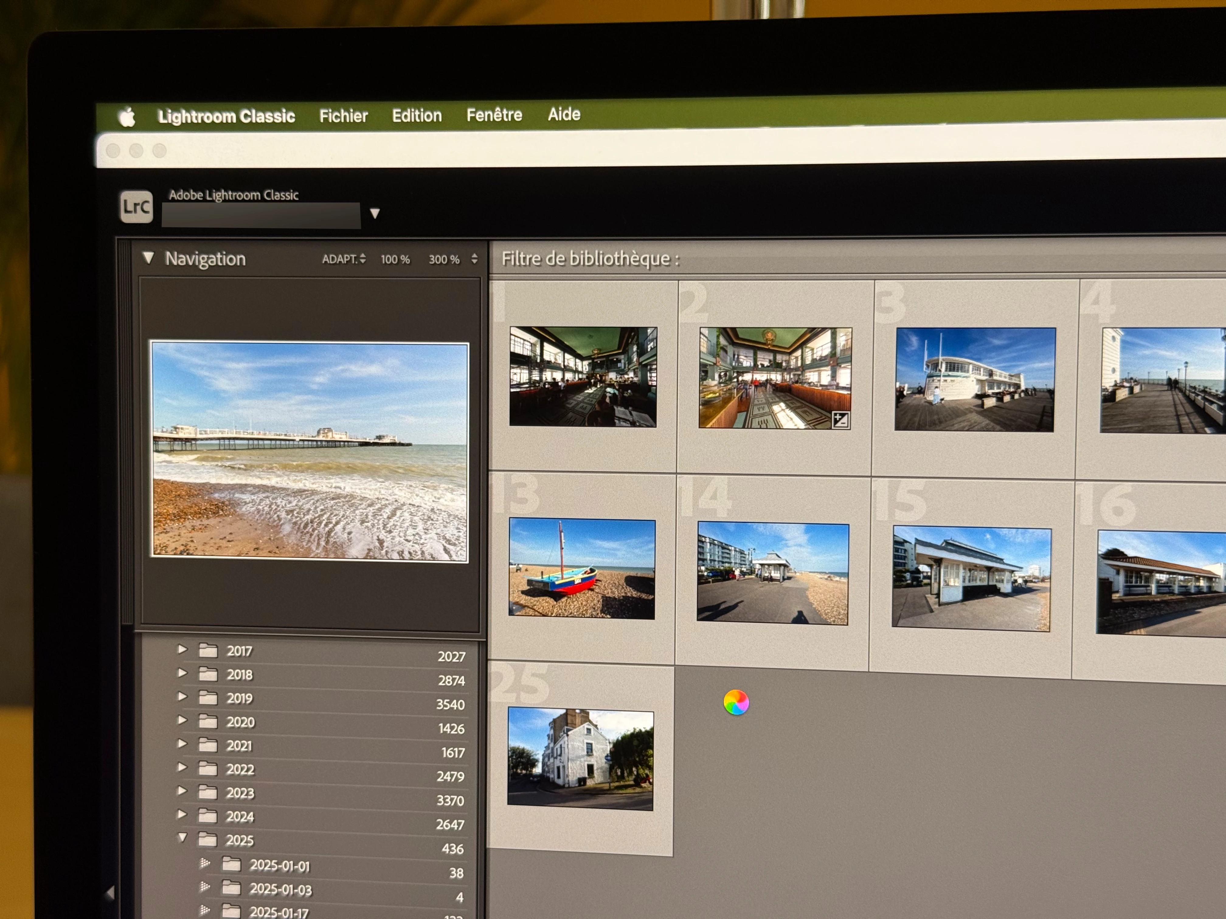Screen dimensions: 1226x919
Task: Collapse the Navigation panel triangle
Action: pyautogui.click(x=148, y=258)
